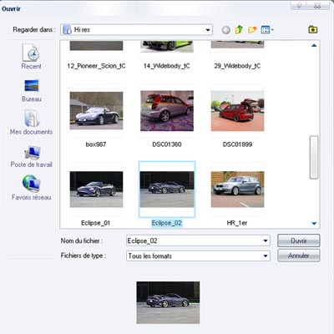Go to the Bureau desktop shortcut
This screenshot has height=334, width=334.
[x=32, y=91]
